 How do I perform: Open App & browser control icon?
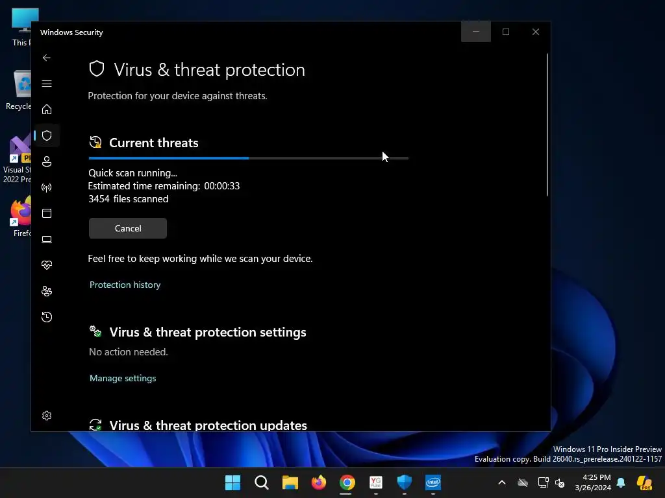(47, 213)
